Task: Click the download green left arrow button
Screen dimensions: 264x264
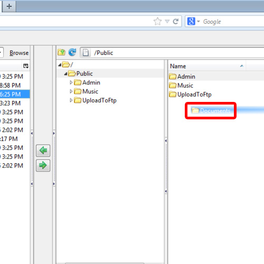Action: [43, 150]
